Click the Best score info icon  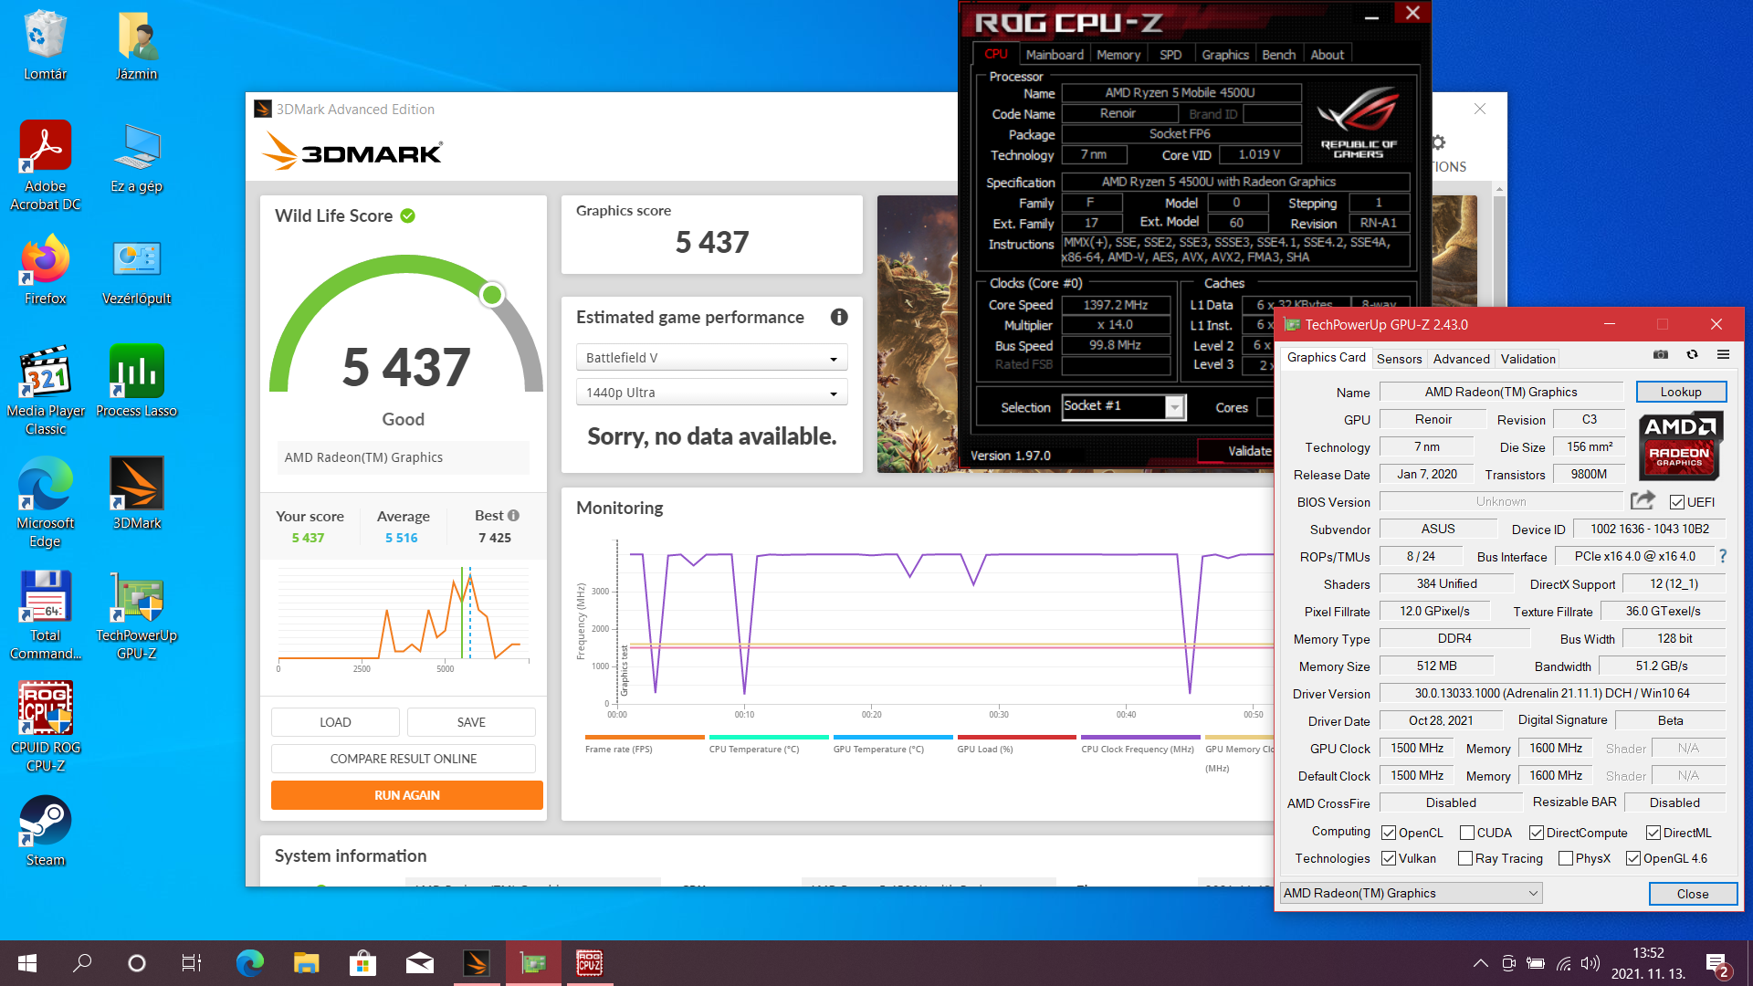513,515
